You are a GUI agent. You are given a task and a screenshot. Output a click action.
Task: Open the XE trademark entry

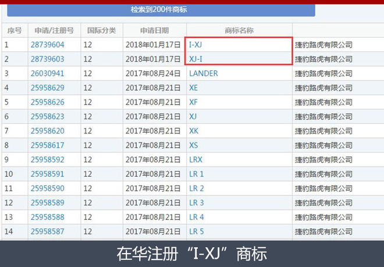click(194, 88)
